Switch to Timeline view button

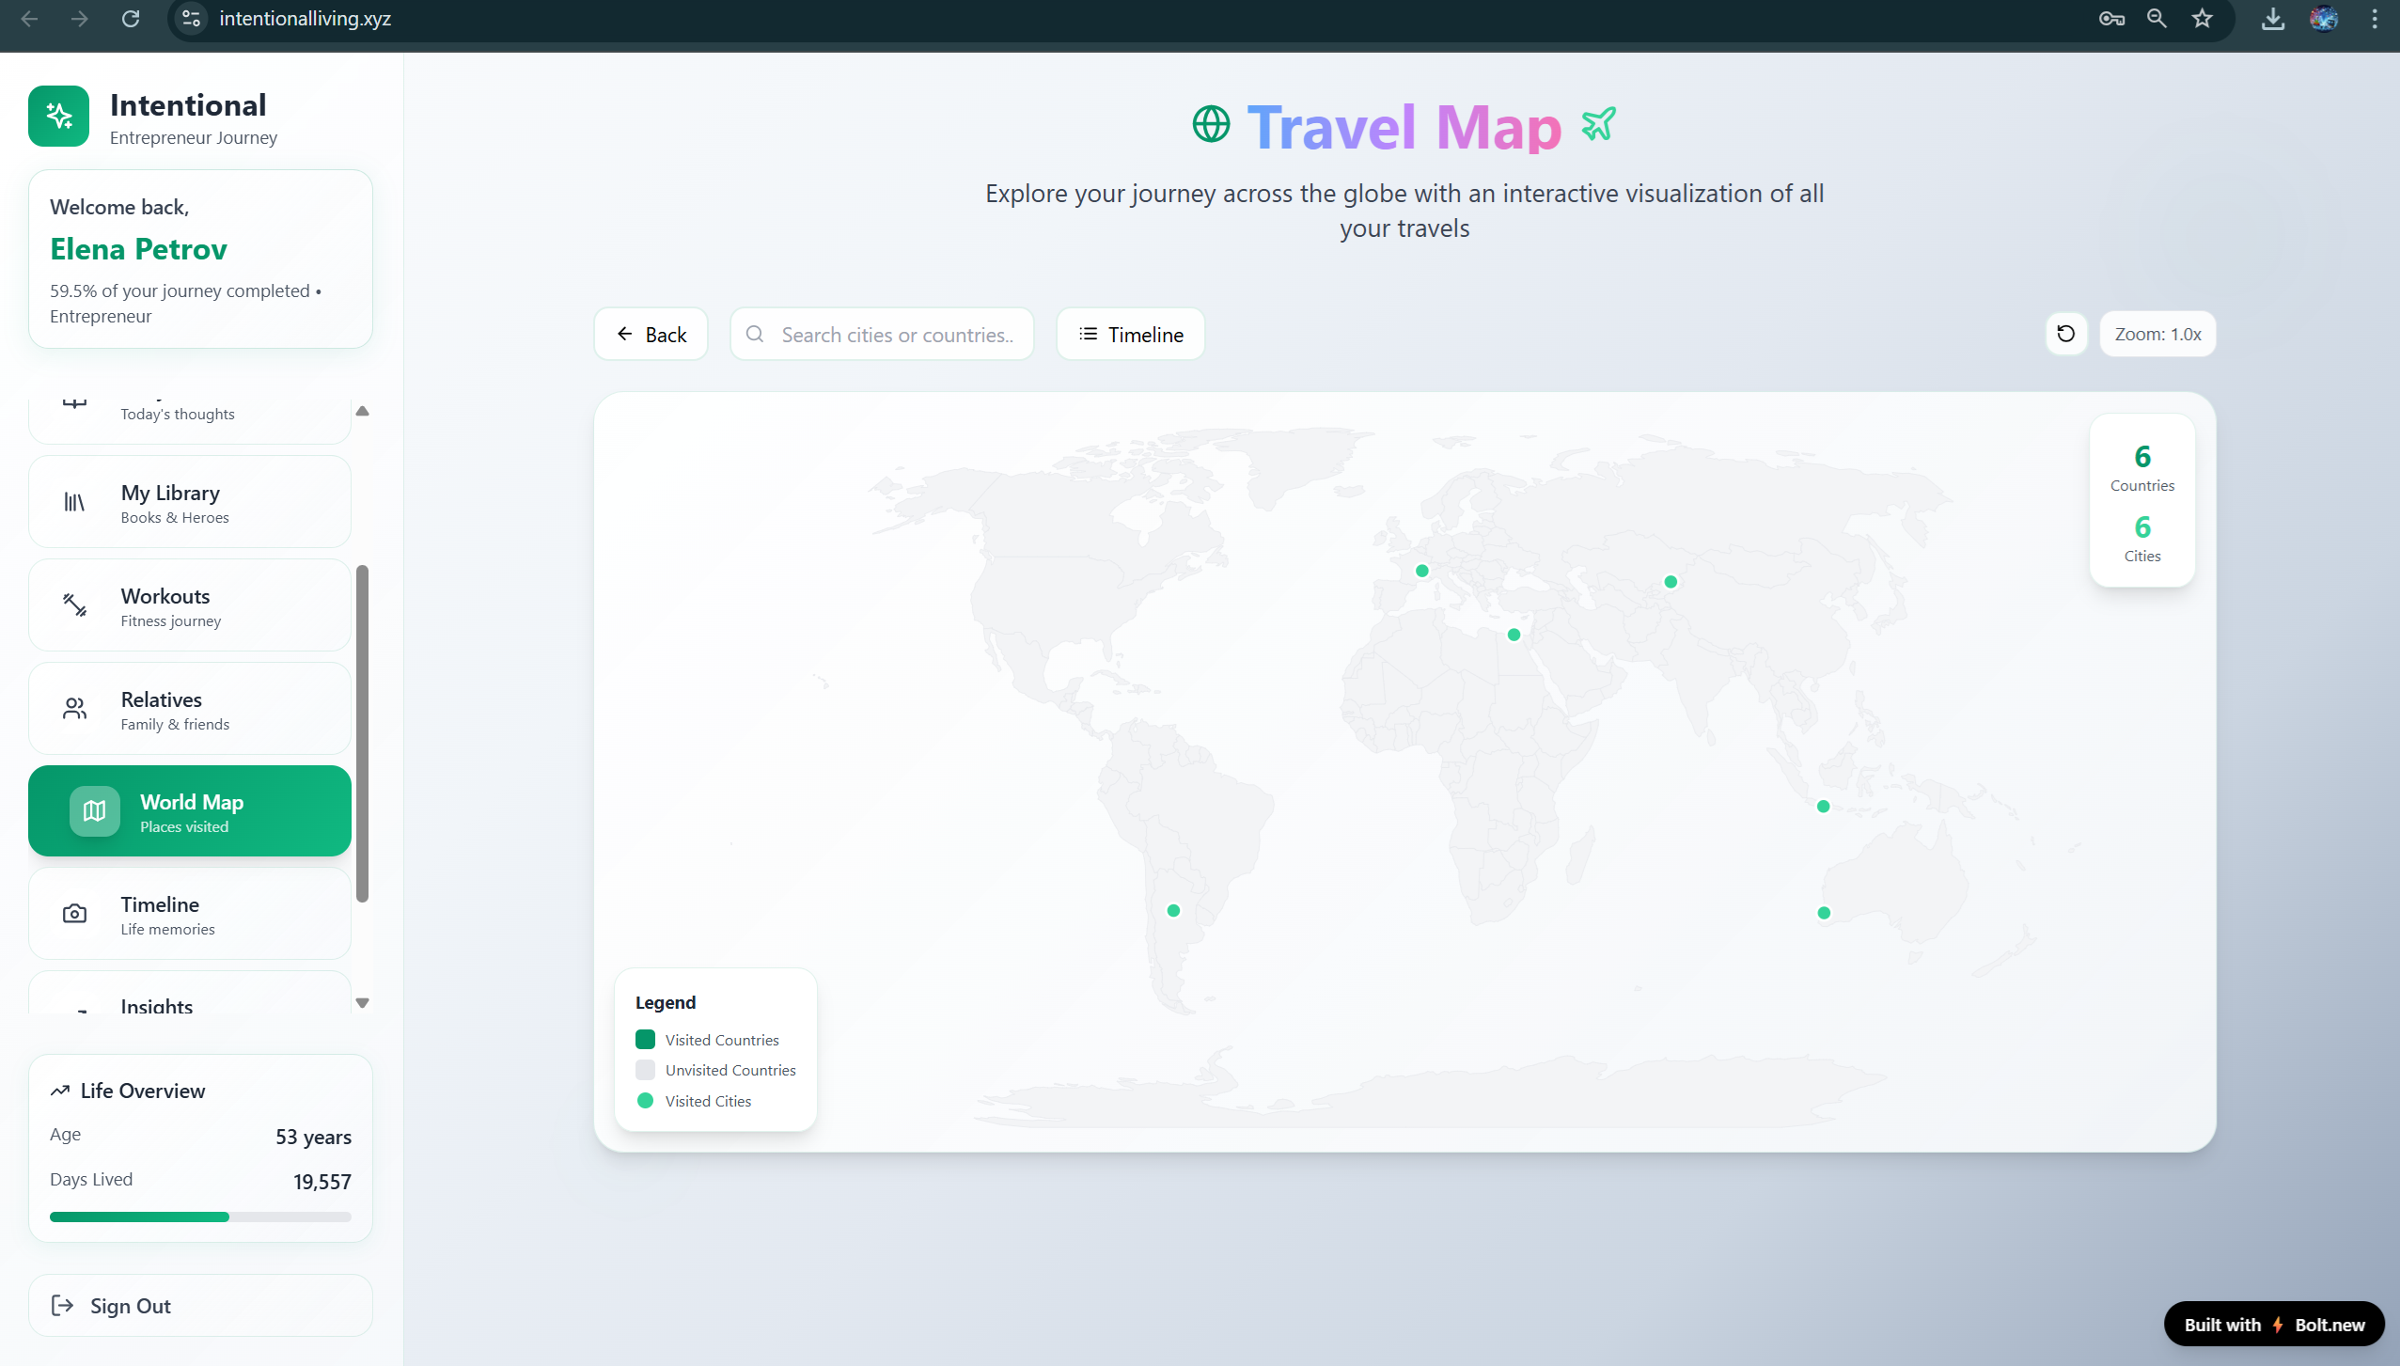click(1131, 334)
